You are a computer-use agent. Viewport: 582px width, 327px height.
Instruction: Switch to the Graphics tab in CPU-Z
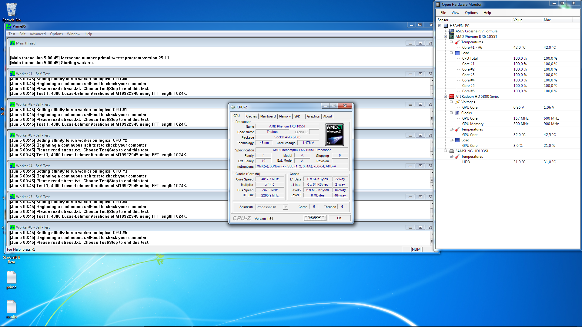[x=313, y=116]
